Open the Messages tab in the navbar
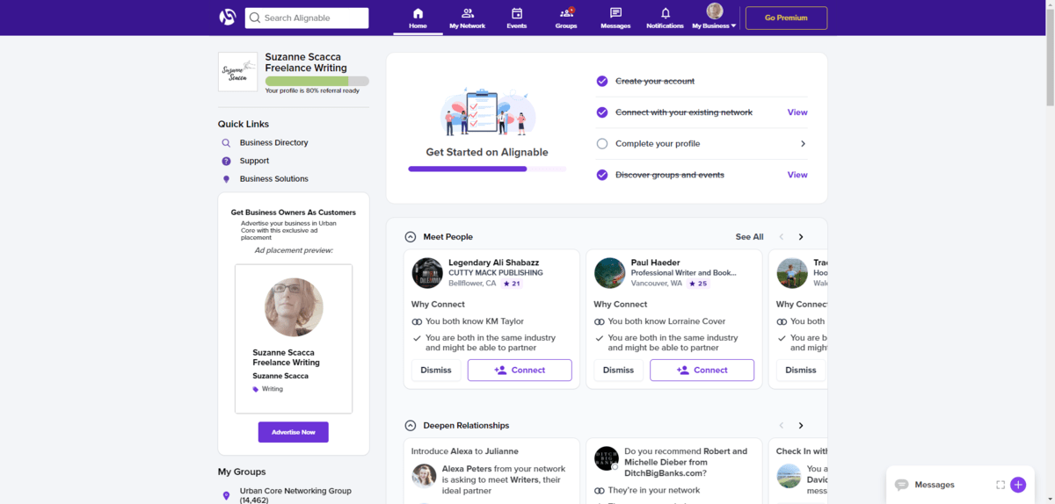Screen dimensions: 1055x504 (615, 18)
